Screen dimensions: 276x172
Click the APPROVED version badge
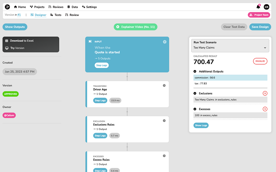[11, 94]
